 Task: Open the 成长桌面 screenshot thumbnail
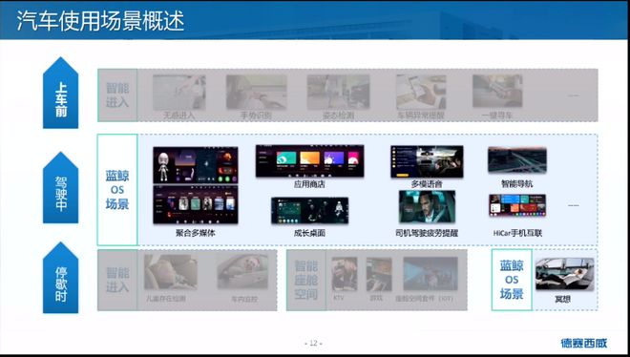coord(310,210)
